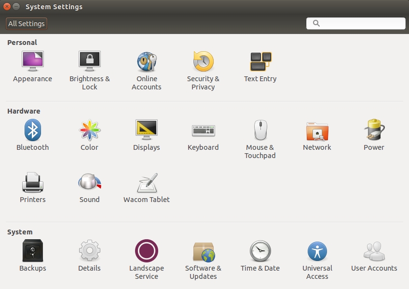The width and height of the screenshot is (409, 289).
Task: Click the All Settings button
Action: 27,24
